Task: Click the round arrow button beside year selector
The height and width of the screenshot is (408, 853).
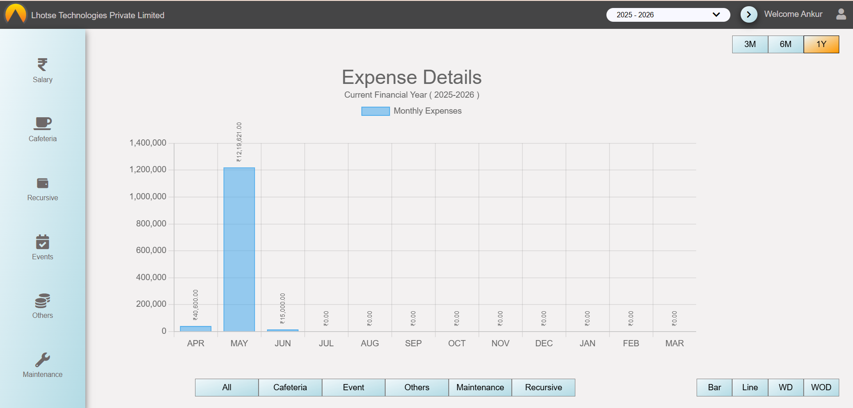Action: [x=749, y=15]
